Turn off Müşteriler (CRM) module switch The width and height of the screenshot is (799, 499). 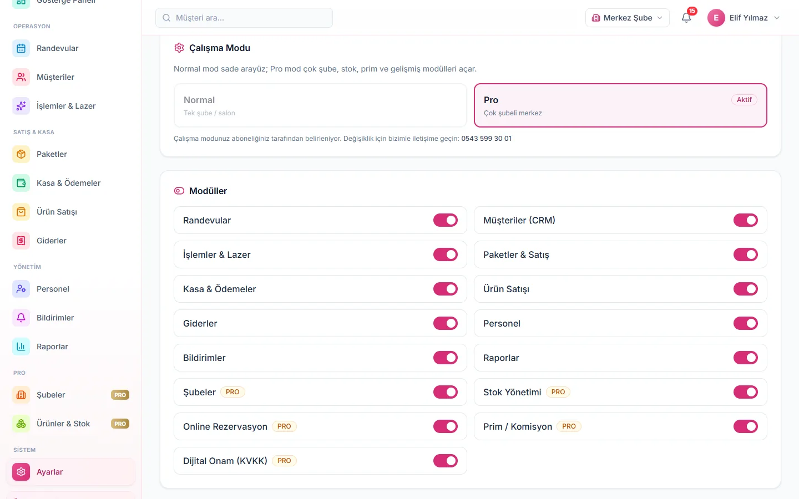[x=745, y=220]
